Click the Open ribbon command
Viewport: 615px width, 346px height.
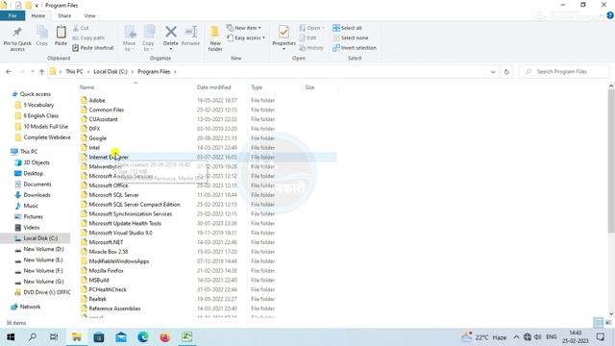coord(311,28)
